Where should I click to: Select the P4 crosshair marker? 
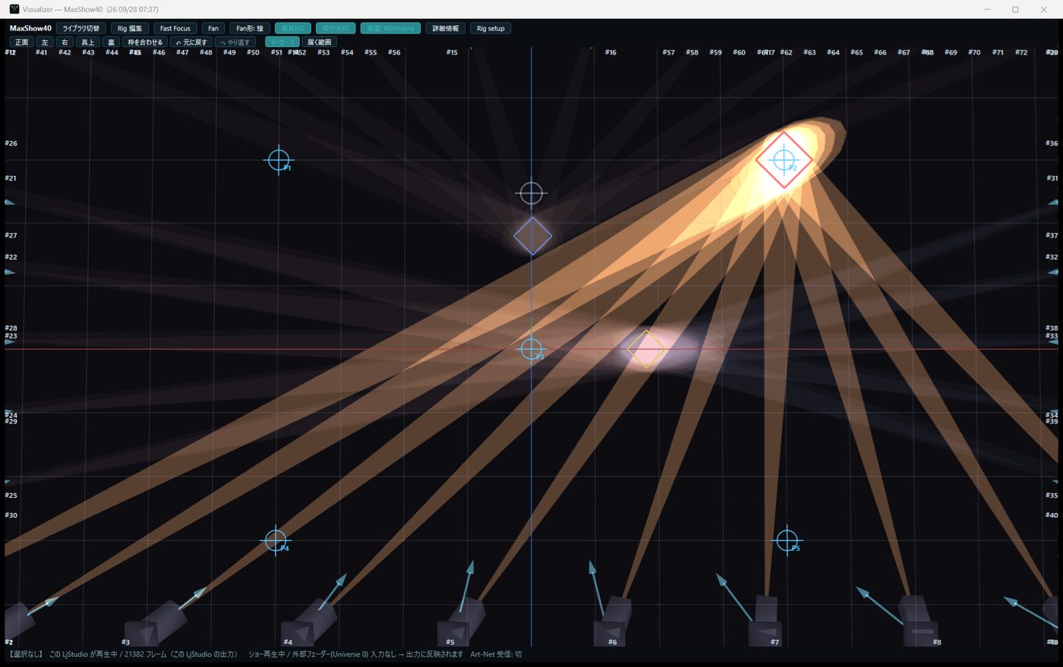(276, 540)
